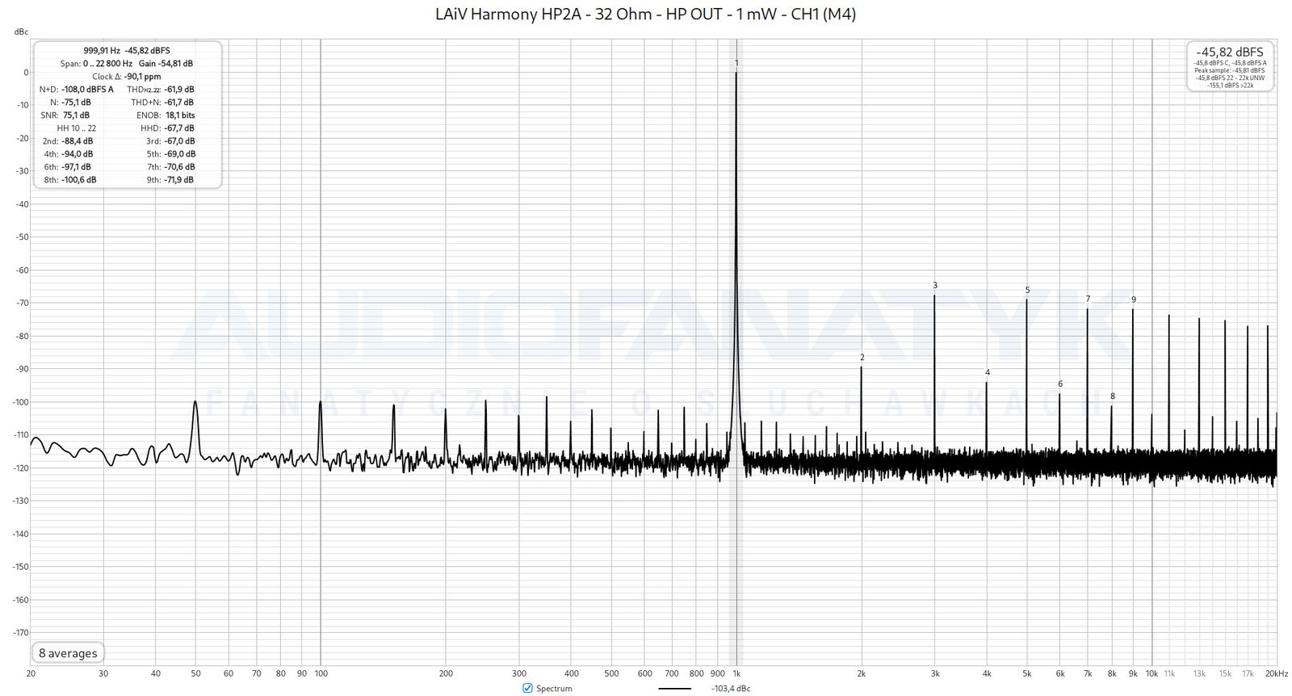The height and width of the screenshot is (696, 1292).
Task: Click the black Spectrum trace line swatch
Action: click(674, 689)
